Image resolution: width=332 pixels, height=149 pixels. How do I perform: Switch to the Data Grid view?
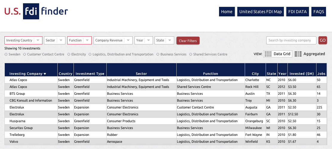coord(278,54)
